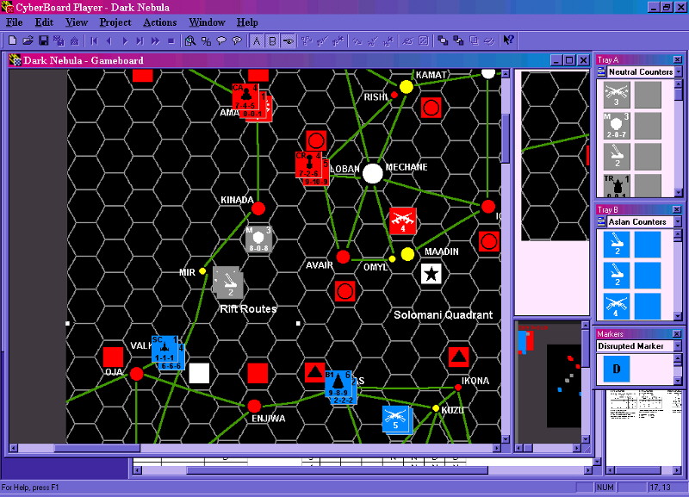Click the tray icon beside Aslan Counters
The image size is (689, 497).
601,222
